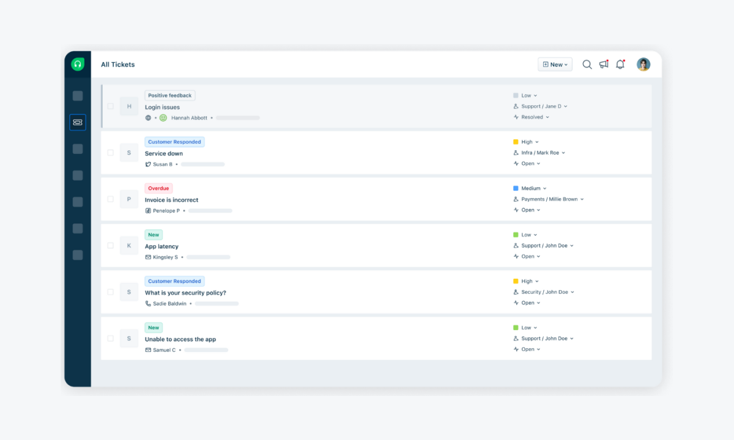Open the Resolved status dropdown
Screen dimensions: 734x440
[x=530, y=117]
